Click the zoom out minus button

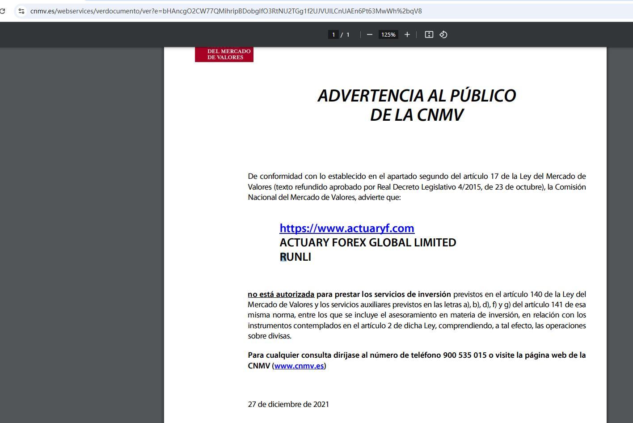pyautogui.click(x=369, y=34)
